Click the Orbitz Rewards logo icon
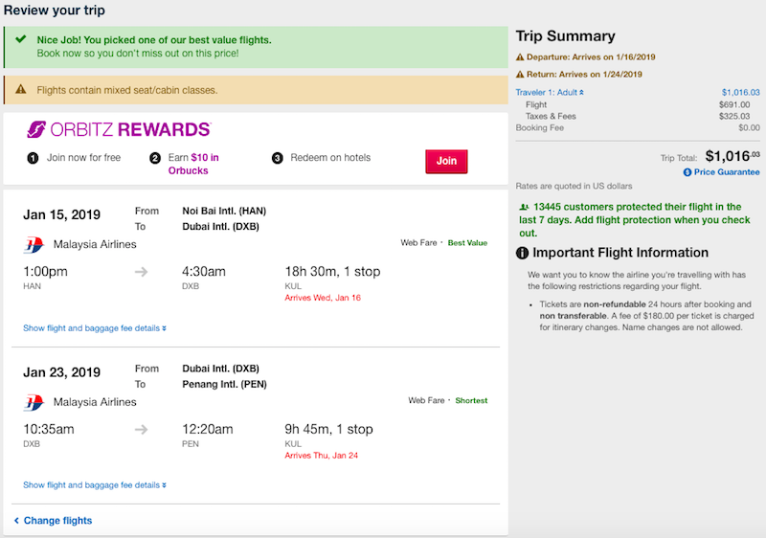This screenshot has height=538, width=766. click(x=36, y=129)
